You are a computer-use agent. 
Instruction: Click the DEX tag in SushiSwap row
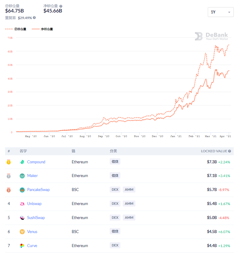(x=115, y=218)
